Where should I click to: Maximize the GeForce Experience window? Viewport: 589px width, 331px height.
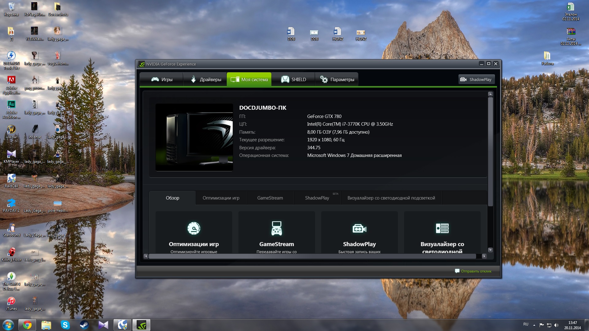pyautogui.click(x=489, y=64)
